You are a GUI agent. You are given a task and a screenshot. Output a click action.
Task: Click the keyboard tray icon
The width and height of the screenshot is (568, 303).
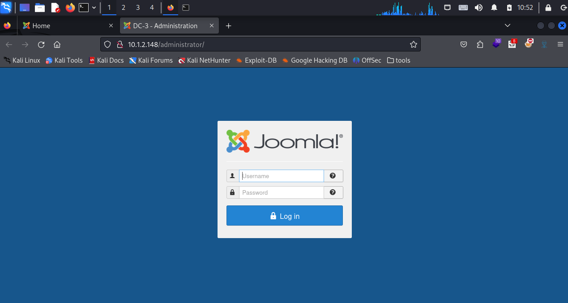tap(463, 8)
